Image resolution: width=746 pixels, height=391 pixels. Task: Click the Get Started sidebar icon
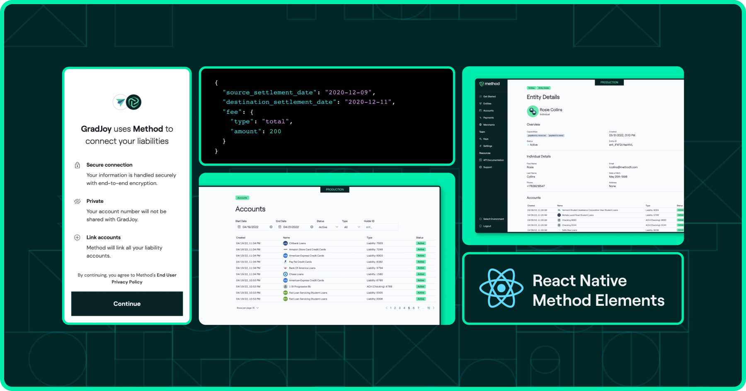tap(480, 97)
